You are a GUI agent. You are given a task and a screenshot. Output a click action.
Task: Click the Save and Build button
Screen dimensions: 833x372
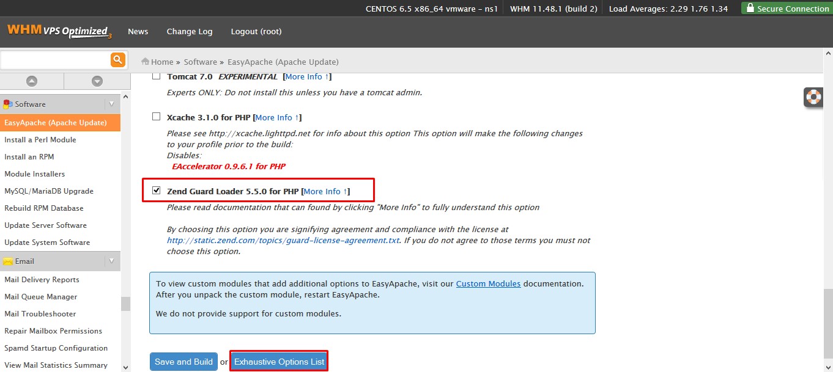point(183,362)
